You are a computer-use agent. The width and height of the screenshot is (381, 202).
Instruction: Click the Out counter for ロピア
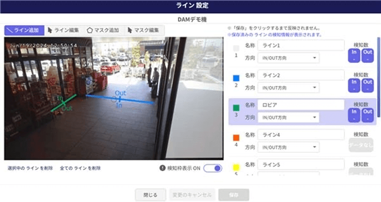[x=368, y=115]
